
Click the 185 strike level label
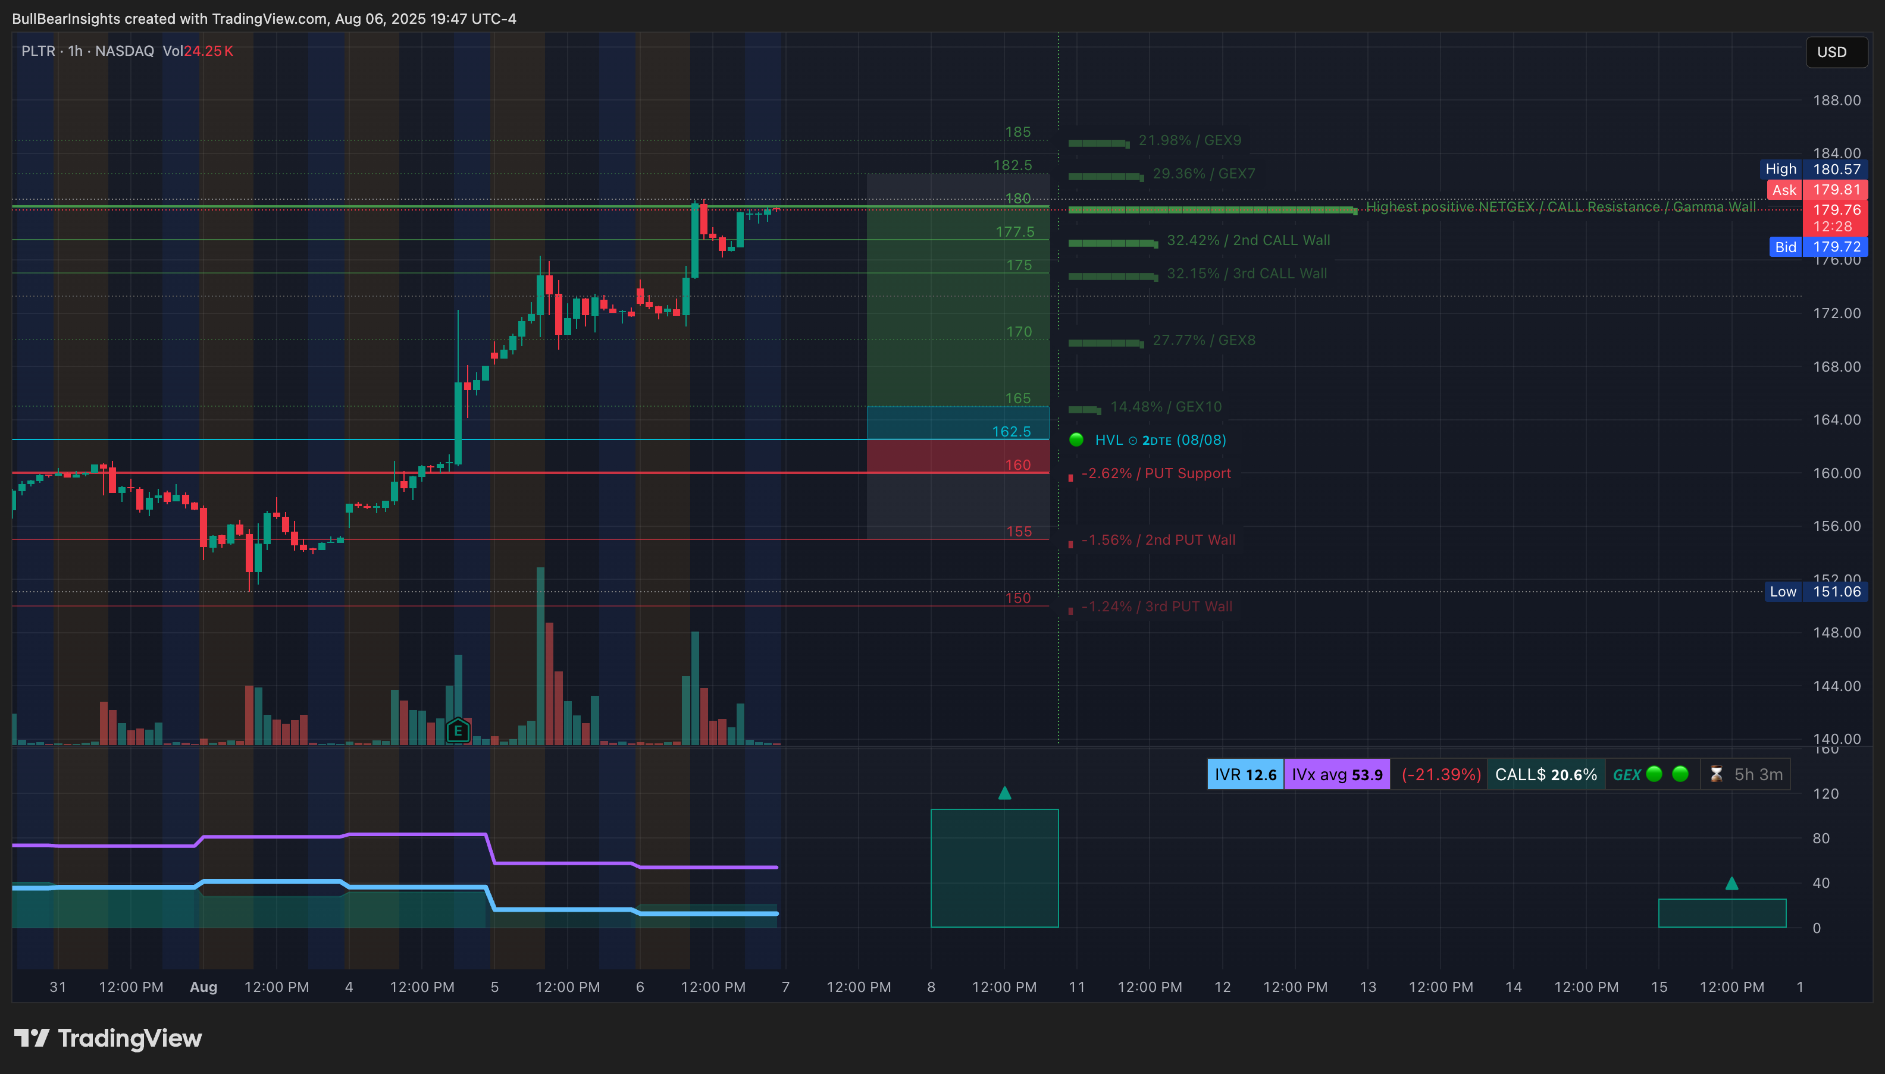click(1018, 132)
